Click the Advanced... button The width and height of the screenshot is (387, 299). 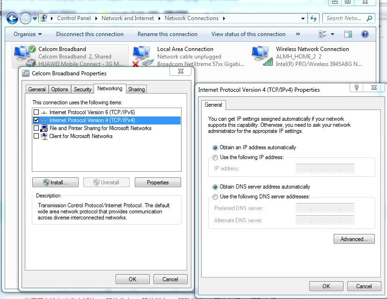[354, 239]
